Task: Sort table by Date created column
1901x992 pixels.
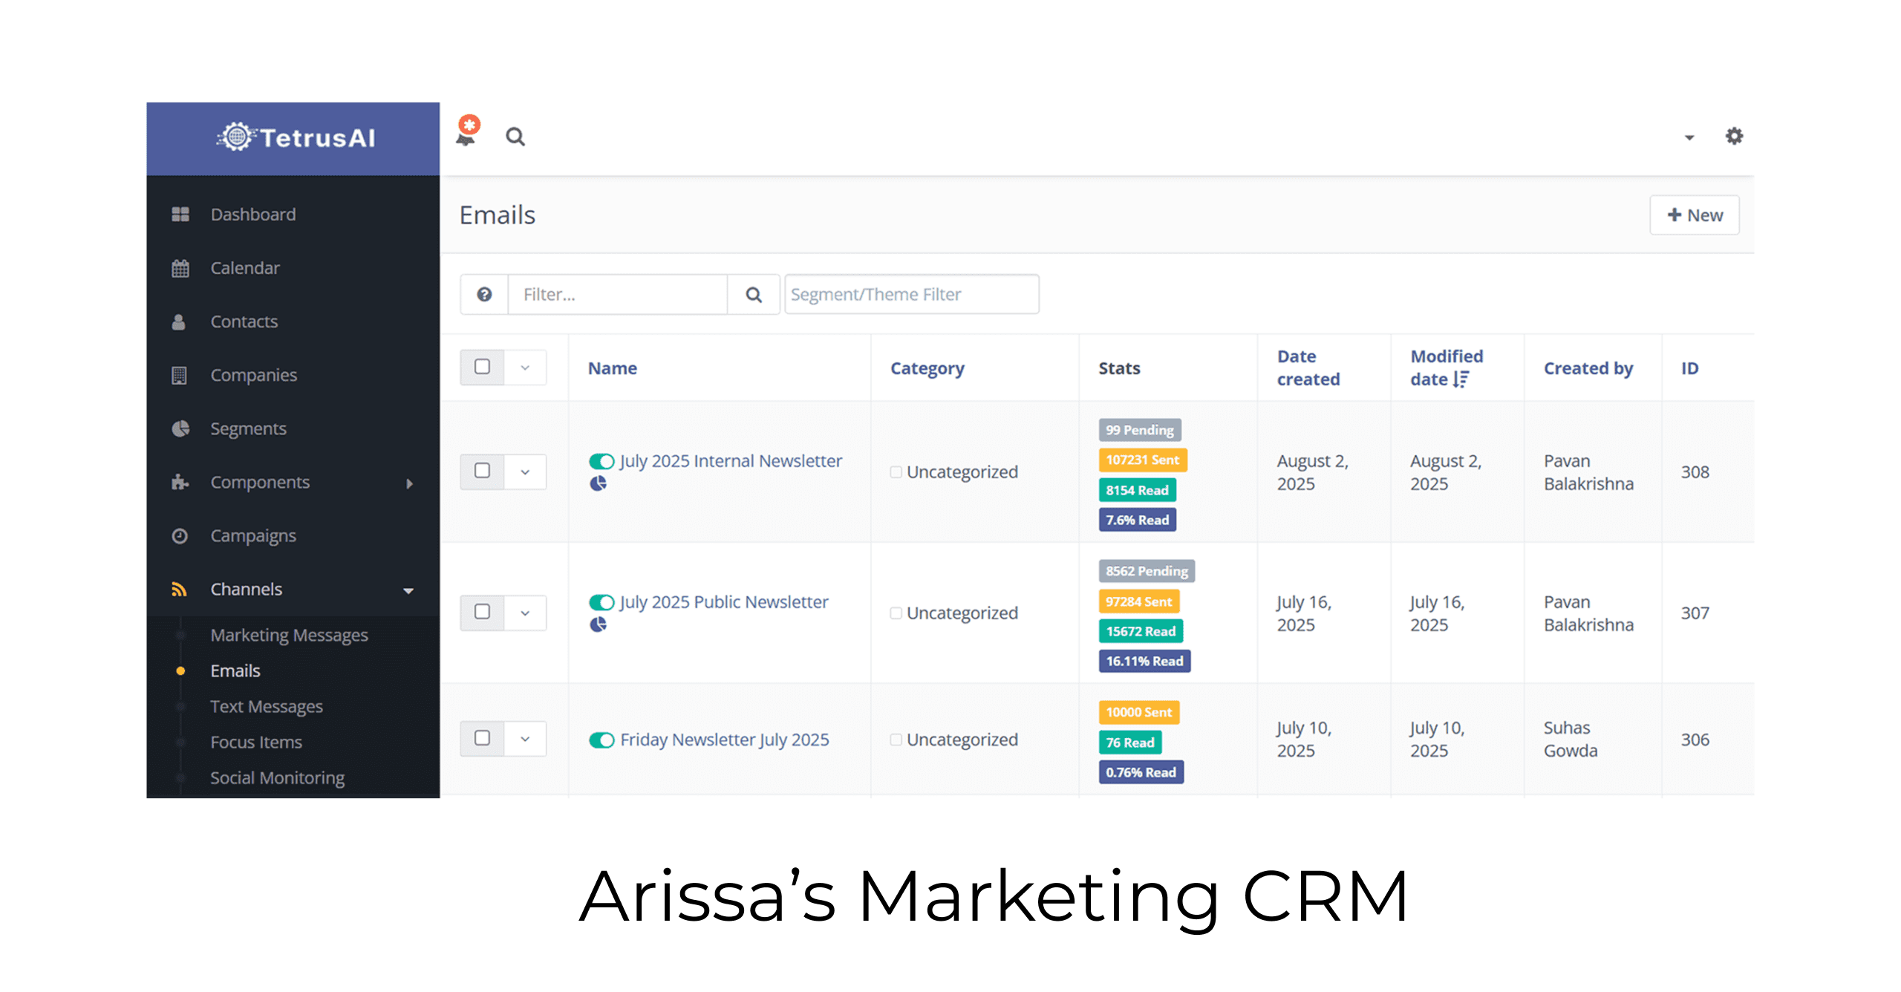Action: (1308, 368)
